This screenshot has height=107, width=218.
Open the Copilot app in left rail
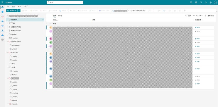2,16
